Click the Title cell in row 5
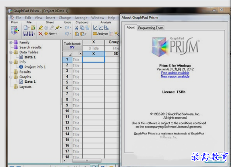Screen dimensions: 231x167 (x=77, y=83)
